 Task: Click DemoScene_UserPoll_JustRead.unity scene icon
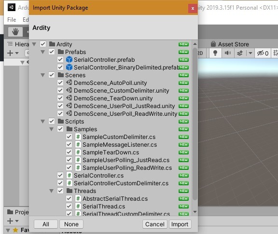click(x=69, y=106)
